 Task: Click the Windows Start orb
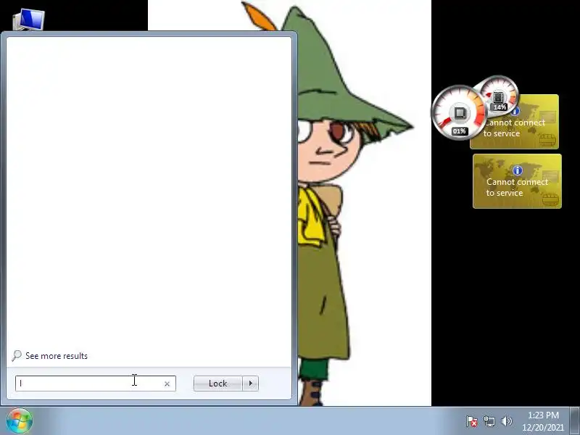click(x=20, y=420)
